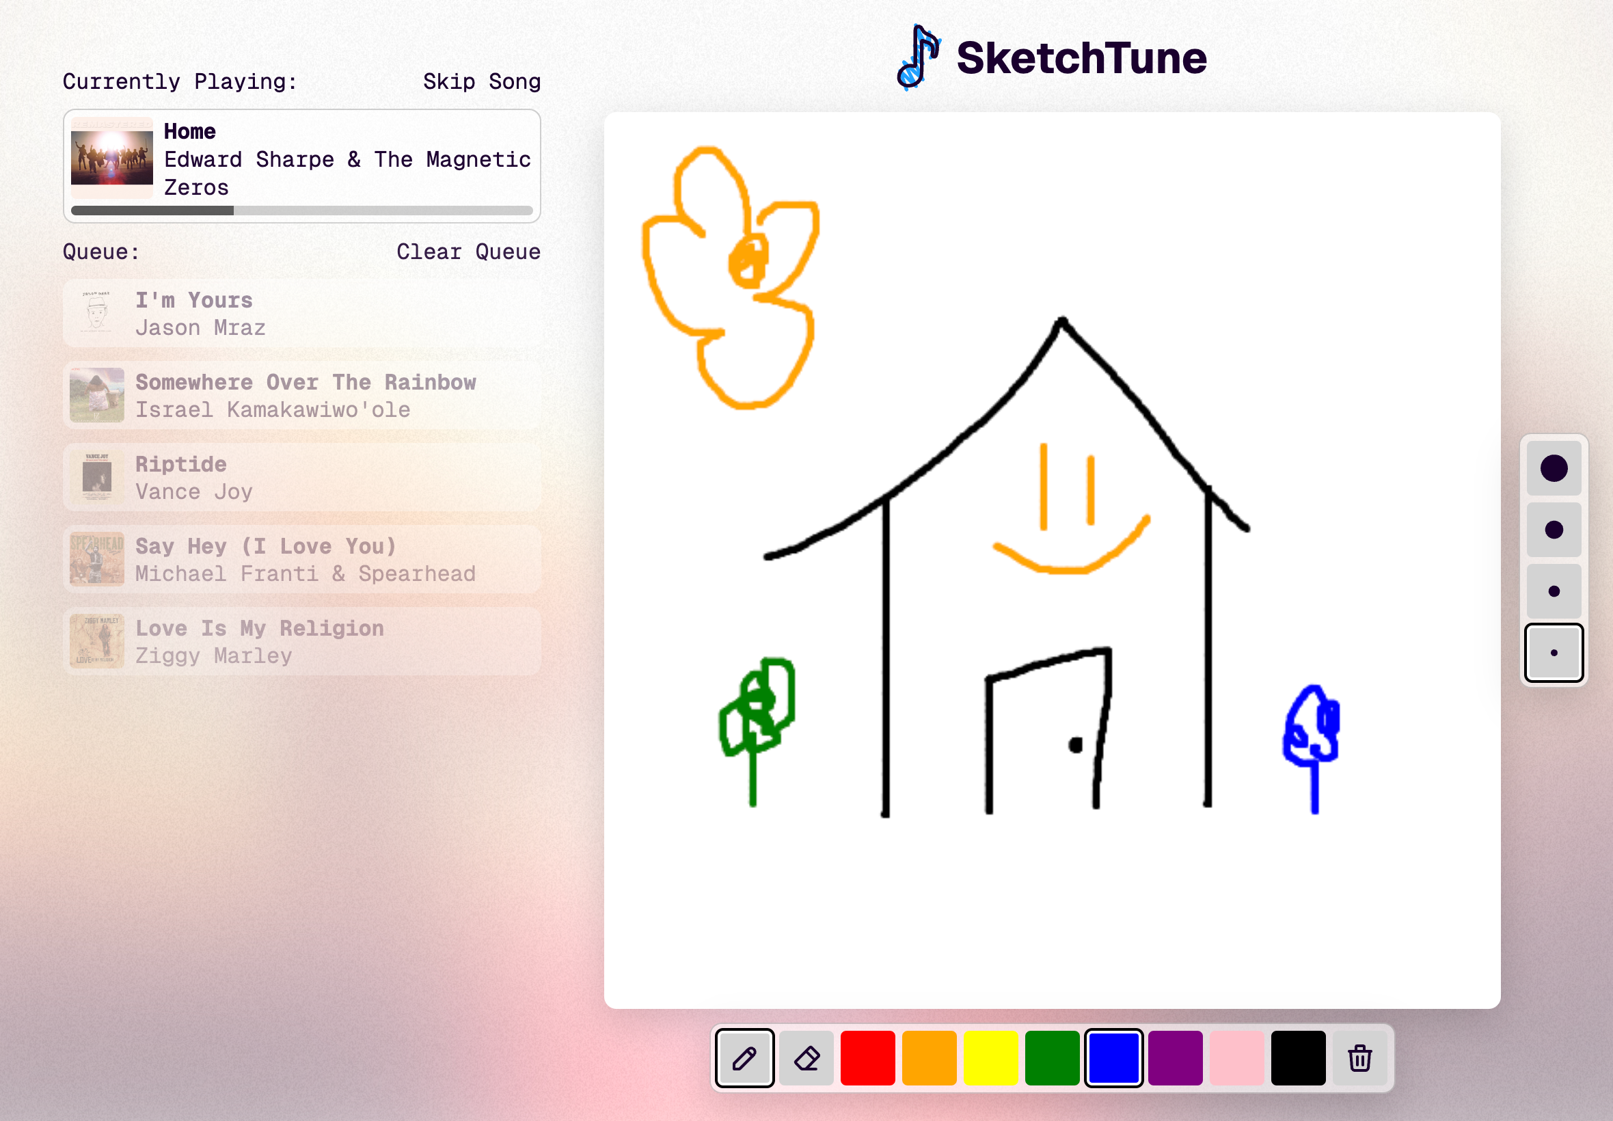Choose the second-largest brush size
The height and width of the screenshot is (1121, 1613).
point(1554,530)
